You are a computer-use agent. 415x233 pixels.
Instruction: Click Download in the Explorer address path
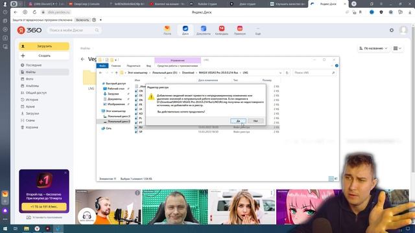(x=188, y=72)
